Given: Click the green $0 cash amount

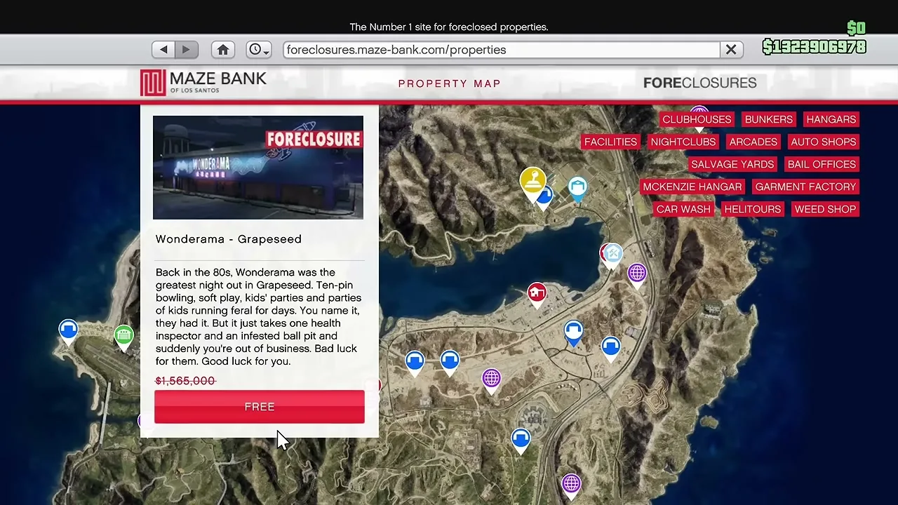Looking at the screenshot, I should pyautogui.click(x=856, y=28).
